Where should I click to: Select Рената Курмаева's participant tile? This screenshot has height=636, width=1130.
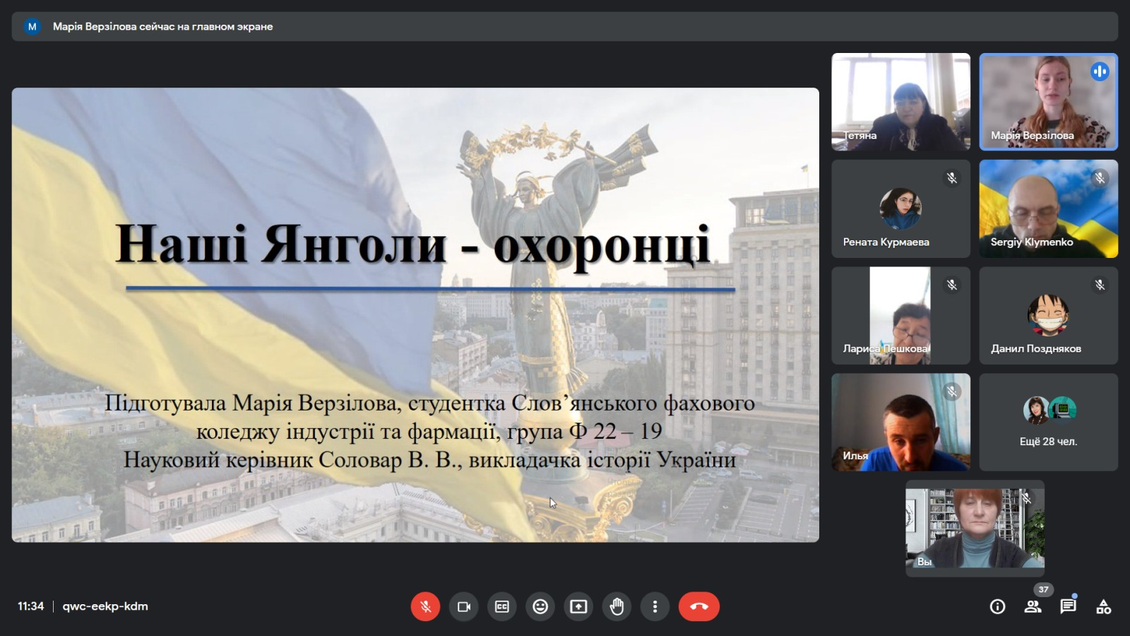901,208
